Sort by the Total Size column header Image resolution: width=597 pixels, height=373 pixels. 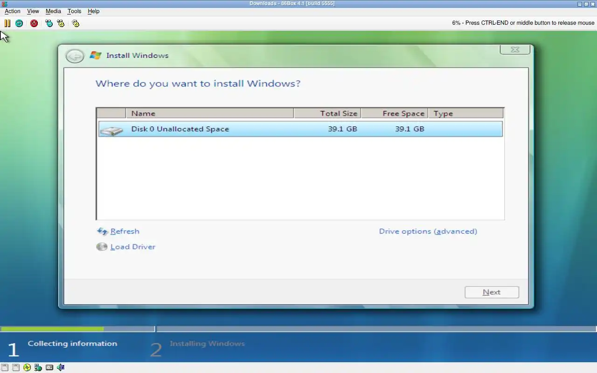click(327, 113)
